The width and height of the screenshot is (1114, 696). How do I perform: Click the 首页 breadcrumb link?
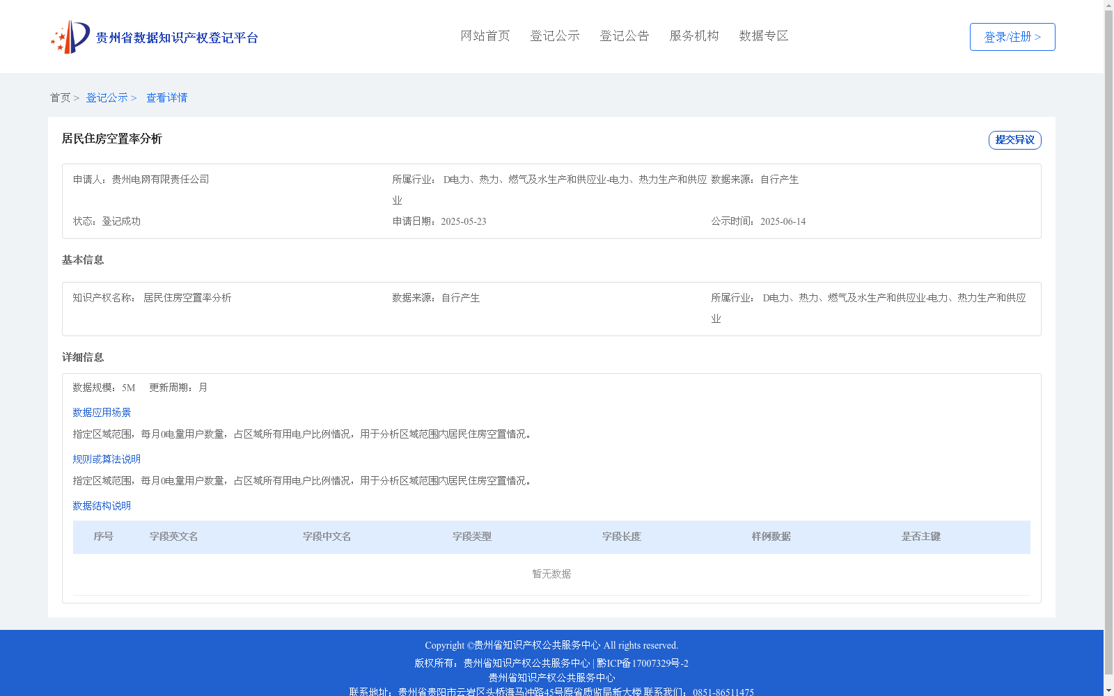click(x=61, y=97)
